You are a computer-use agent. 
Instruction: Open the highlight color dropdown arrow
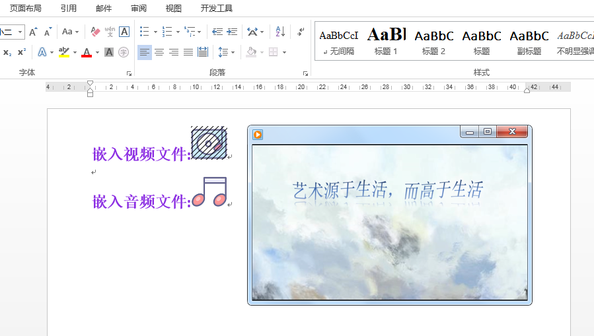click(x=75, y=52)
